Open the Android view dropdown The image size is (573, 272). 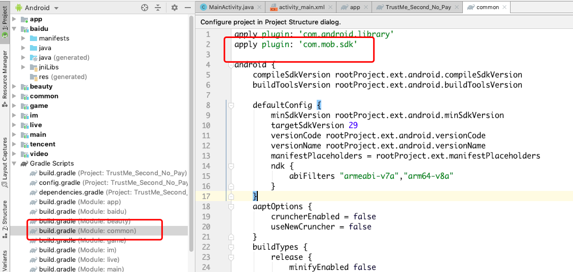pos(38,8)
